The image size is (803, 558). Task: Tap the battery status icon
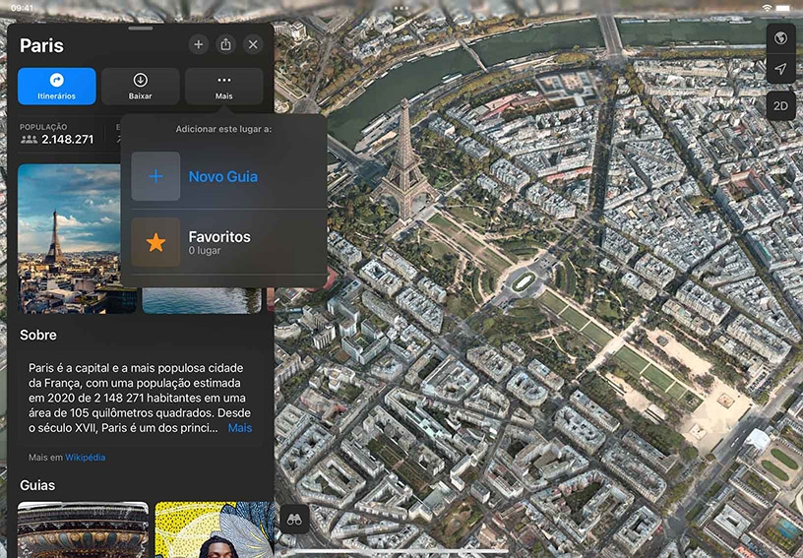point(783,8)
